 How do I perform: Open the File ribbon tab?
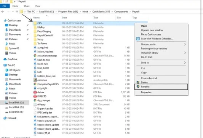(5, 6)
